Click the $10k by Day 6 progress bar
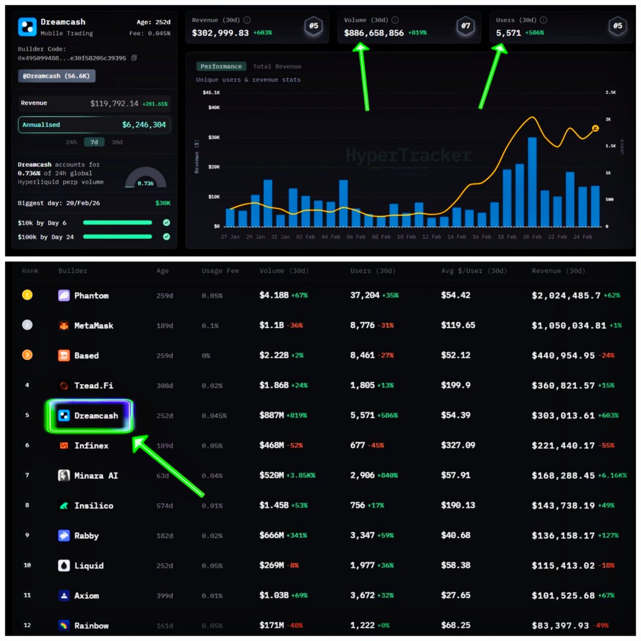Viewport: 641px width, 641px height. coord(118,222)
